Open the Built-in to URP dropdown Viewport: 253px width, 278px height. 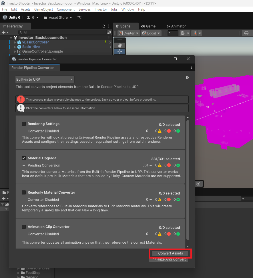(45, 80)
